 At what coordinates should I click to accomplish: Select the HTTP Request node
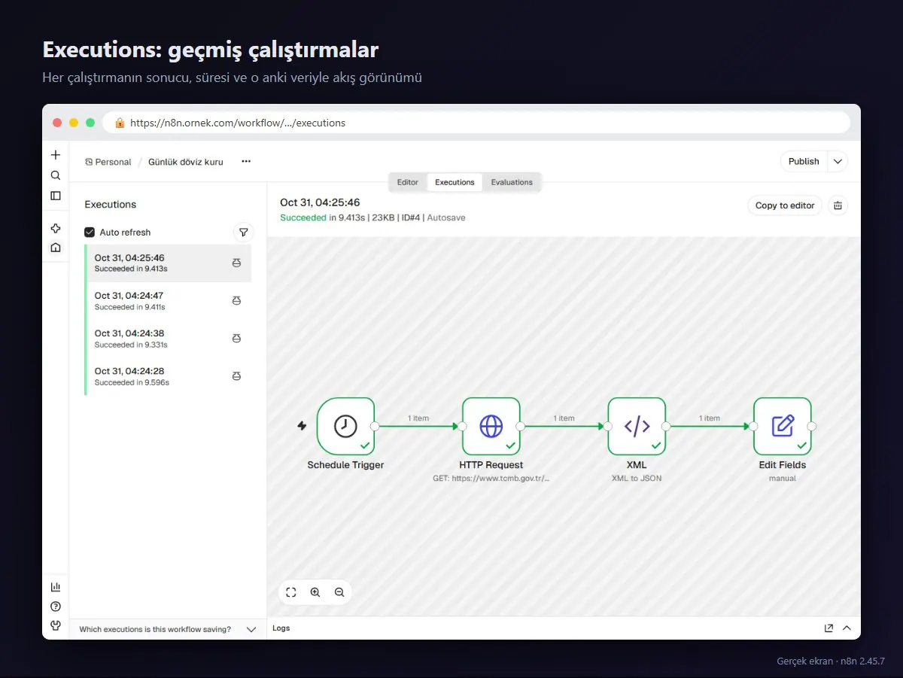491,426
